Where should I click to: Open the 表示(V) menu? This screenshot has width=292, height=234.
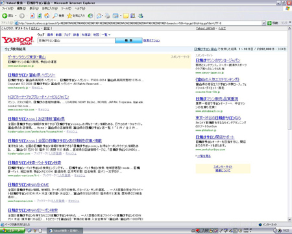point(34,8)
